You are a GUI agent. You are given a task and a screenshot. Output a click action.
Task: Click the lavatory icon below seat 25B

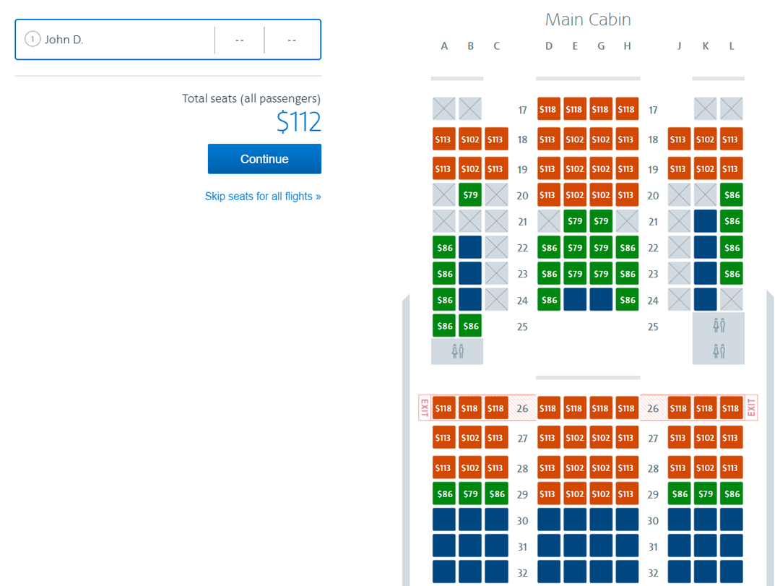click(456, 351)
